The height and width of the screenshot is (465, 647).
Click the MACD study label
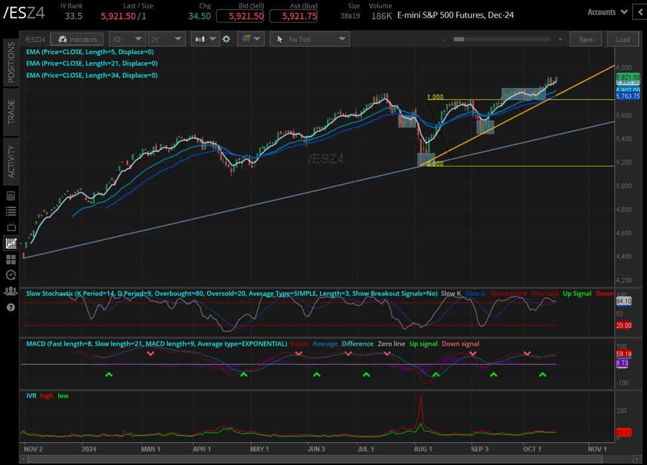(157, 343)
